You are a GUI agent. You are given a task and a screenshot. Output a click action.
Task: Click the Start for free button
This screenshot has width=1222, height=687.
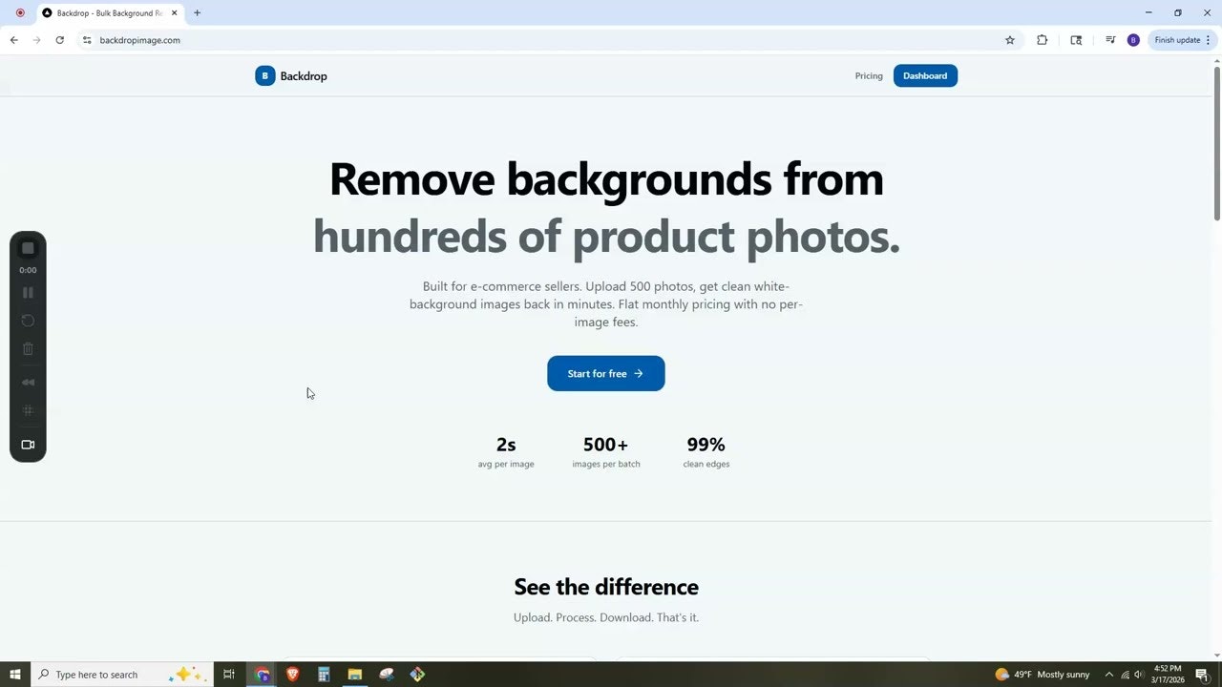coord(605,373)
